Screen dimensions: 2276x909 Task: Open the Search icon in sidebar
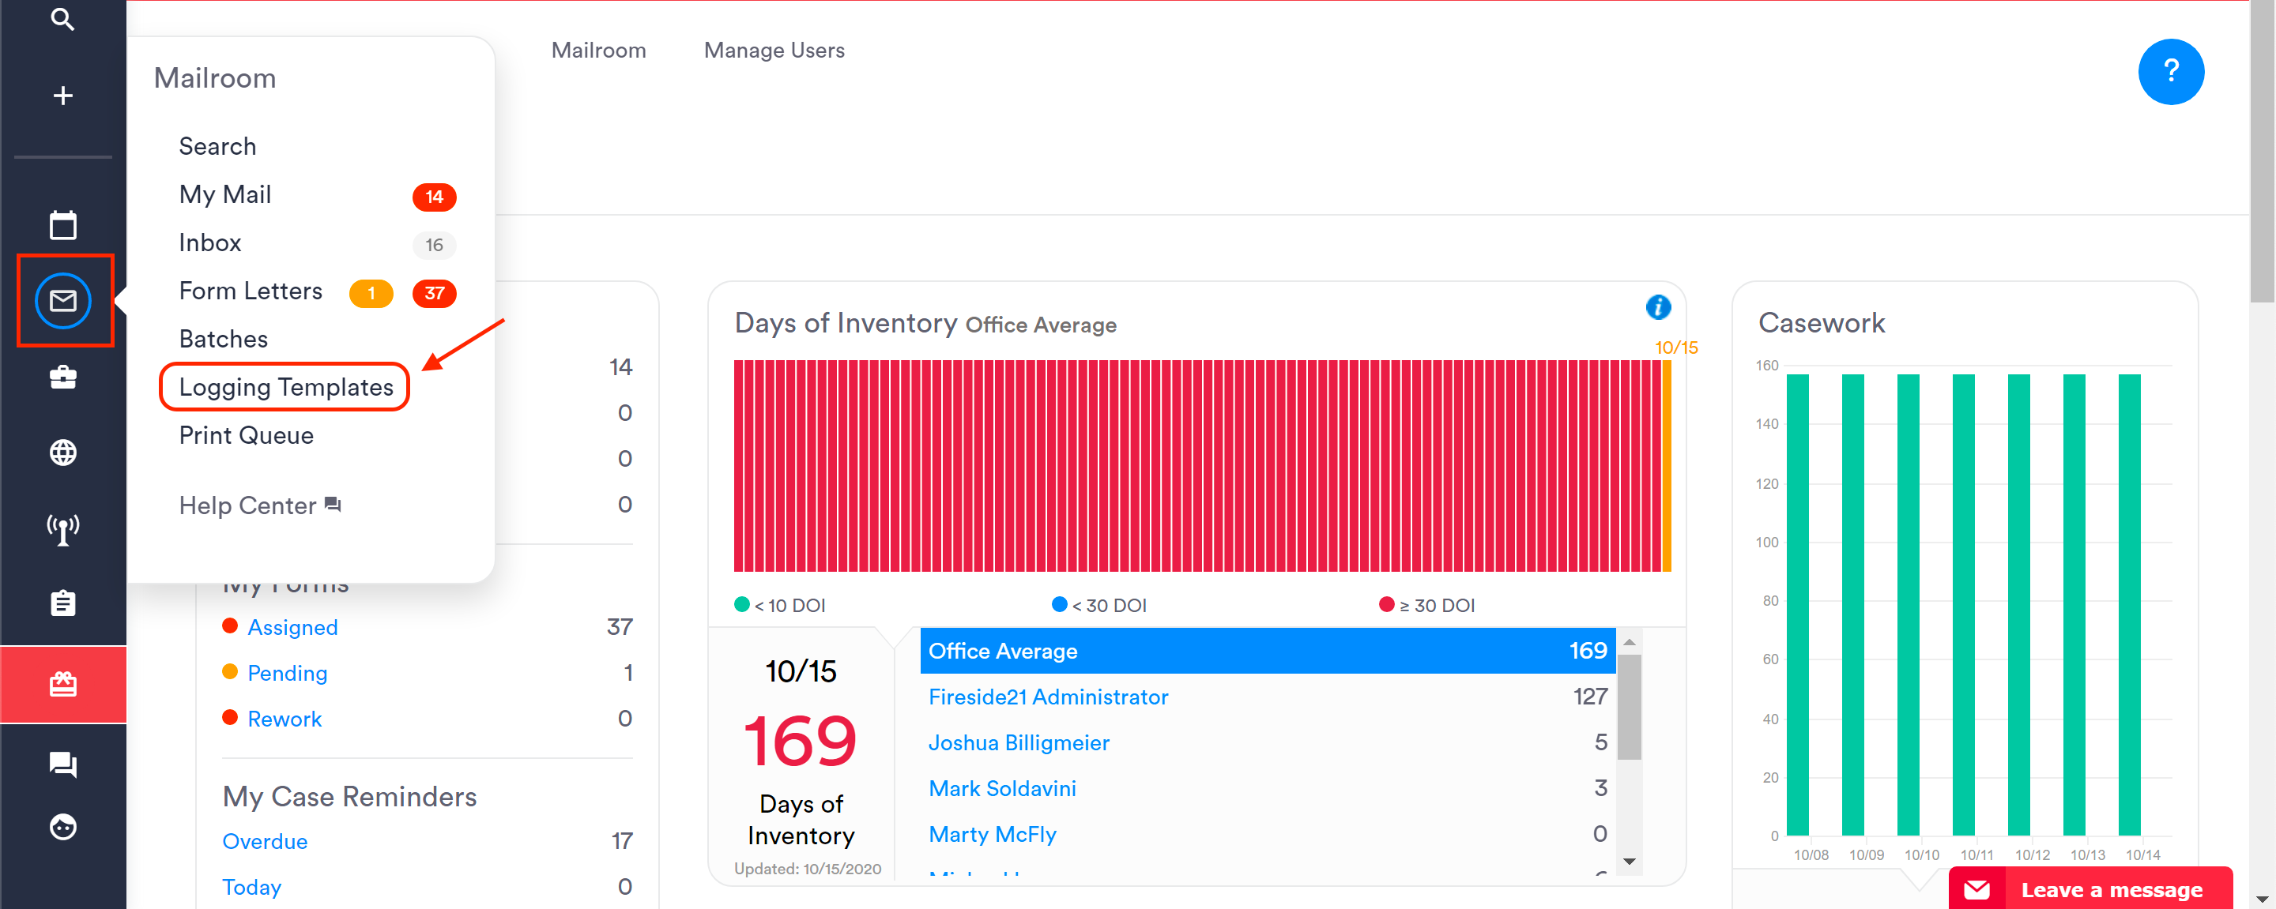(62, 20)
